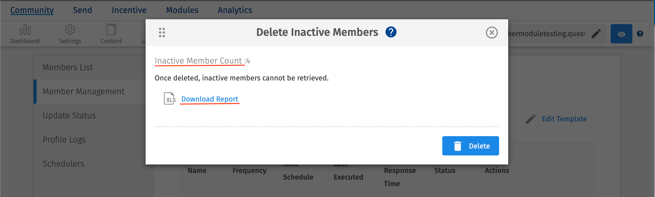655x197 pixels.
Task: Click the Edit Template link
Action: (564, 119)
